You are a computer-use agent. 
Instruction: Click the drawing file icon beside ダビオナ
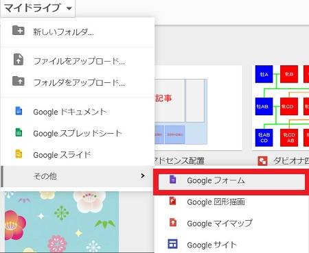tap(262, 161)
